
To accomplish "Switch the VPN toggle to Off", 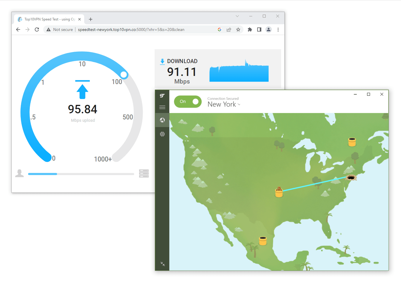I will [x=188, y=101].
